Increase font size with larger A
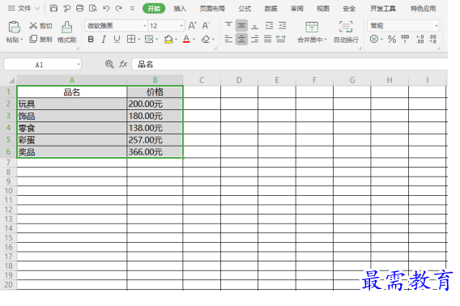 [x=192, y=26]
